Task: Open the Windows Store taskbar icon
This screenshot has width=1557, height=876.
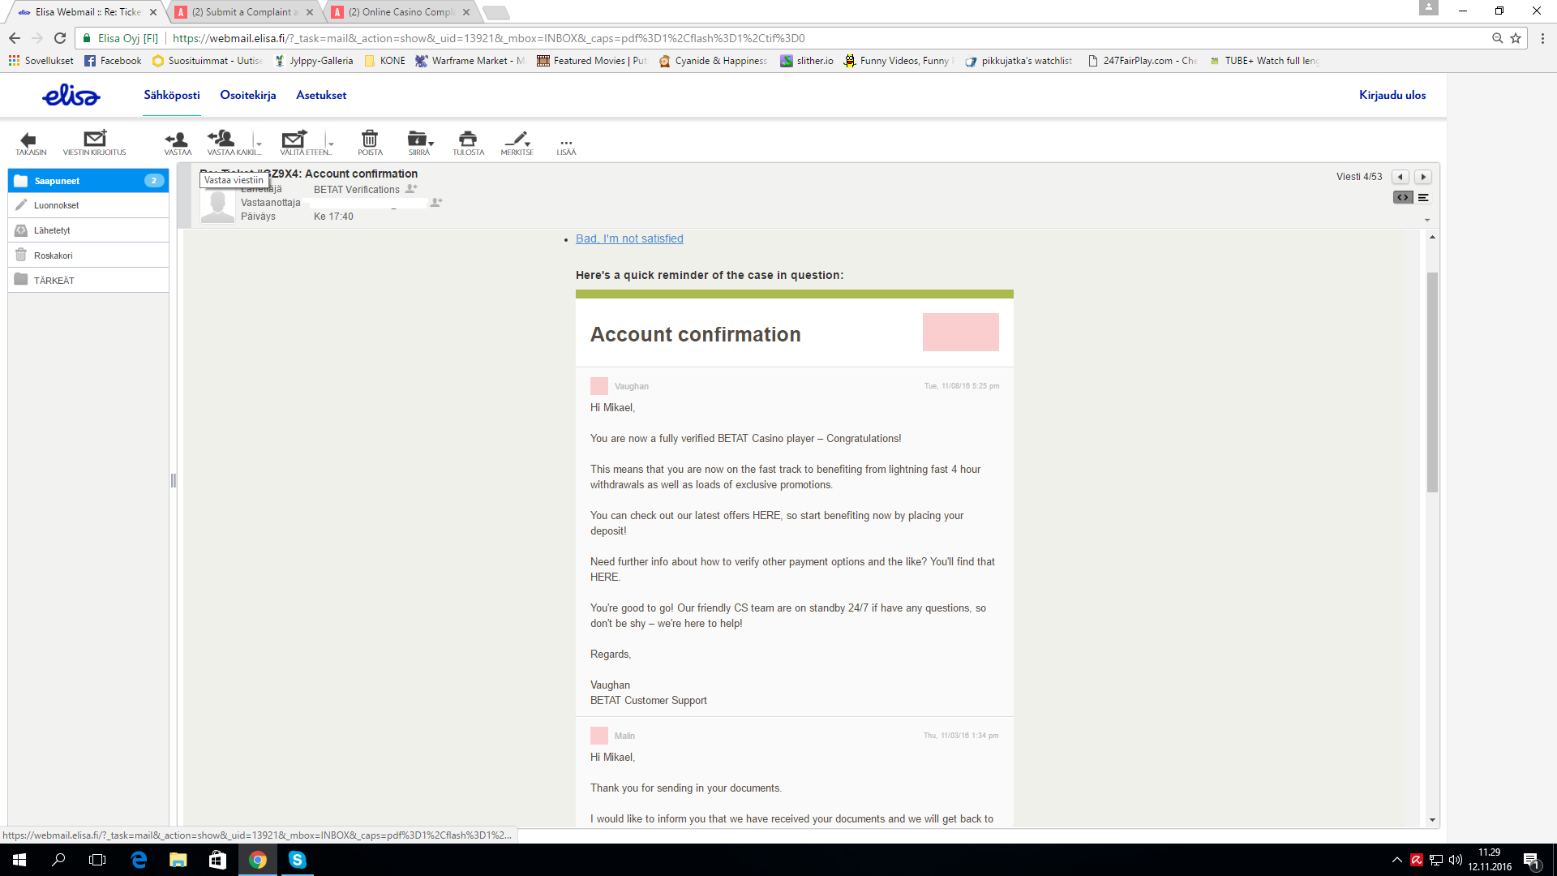Action: click(x=217, y=860)
